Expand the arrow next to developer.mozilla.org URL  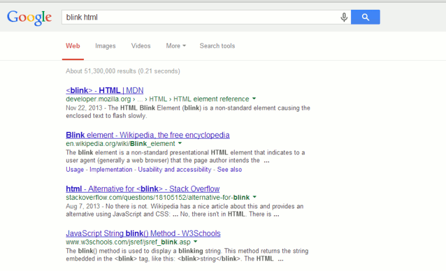(x=254, y=99)
